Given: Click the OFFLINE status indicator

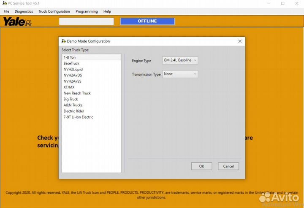Looking at the screenshot, I should (147, 21).
